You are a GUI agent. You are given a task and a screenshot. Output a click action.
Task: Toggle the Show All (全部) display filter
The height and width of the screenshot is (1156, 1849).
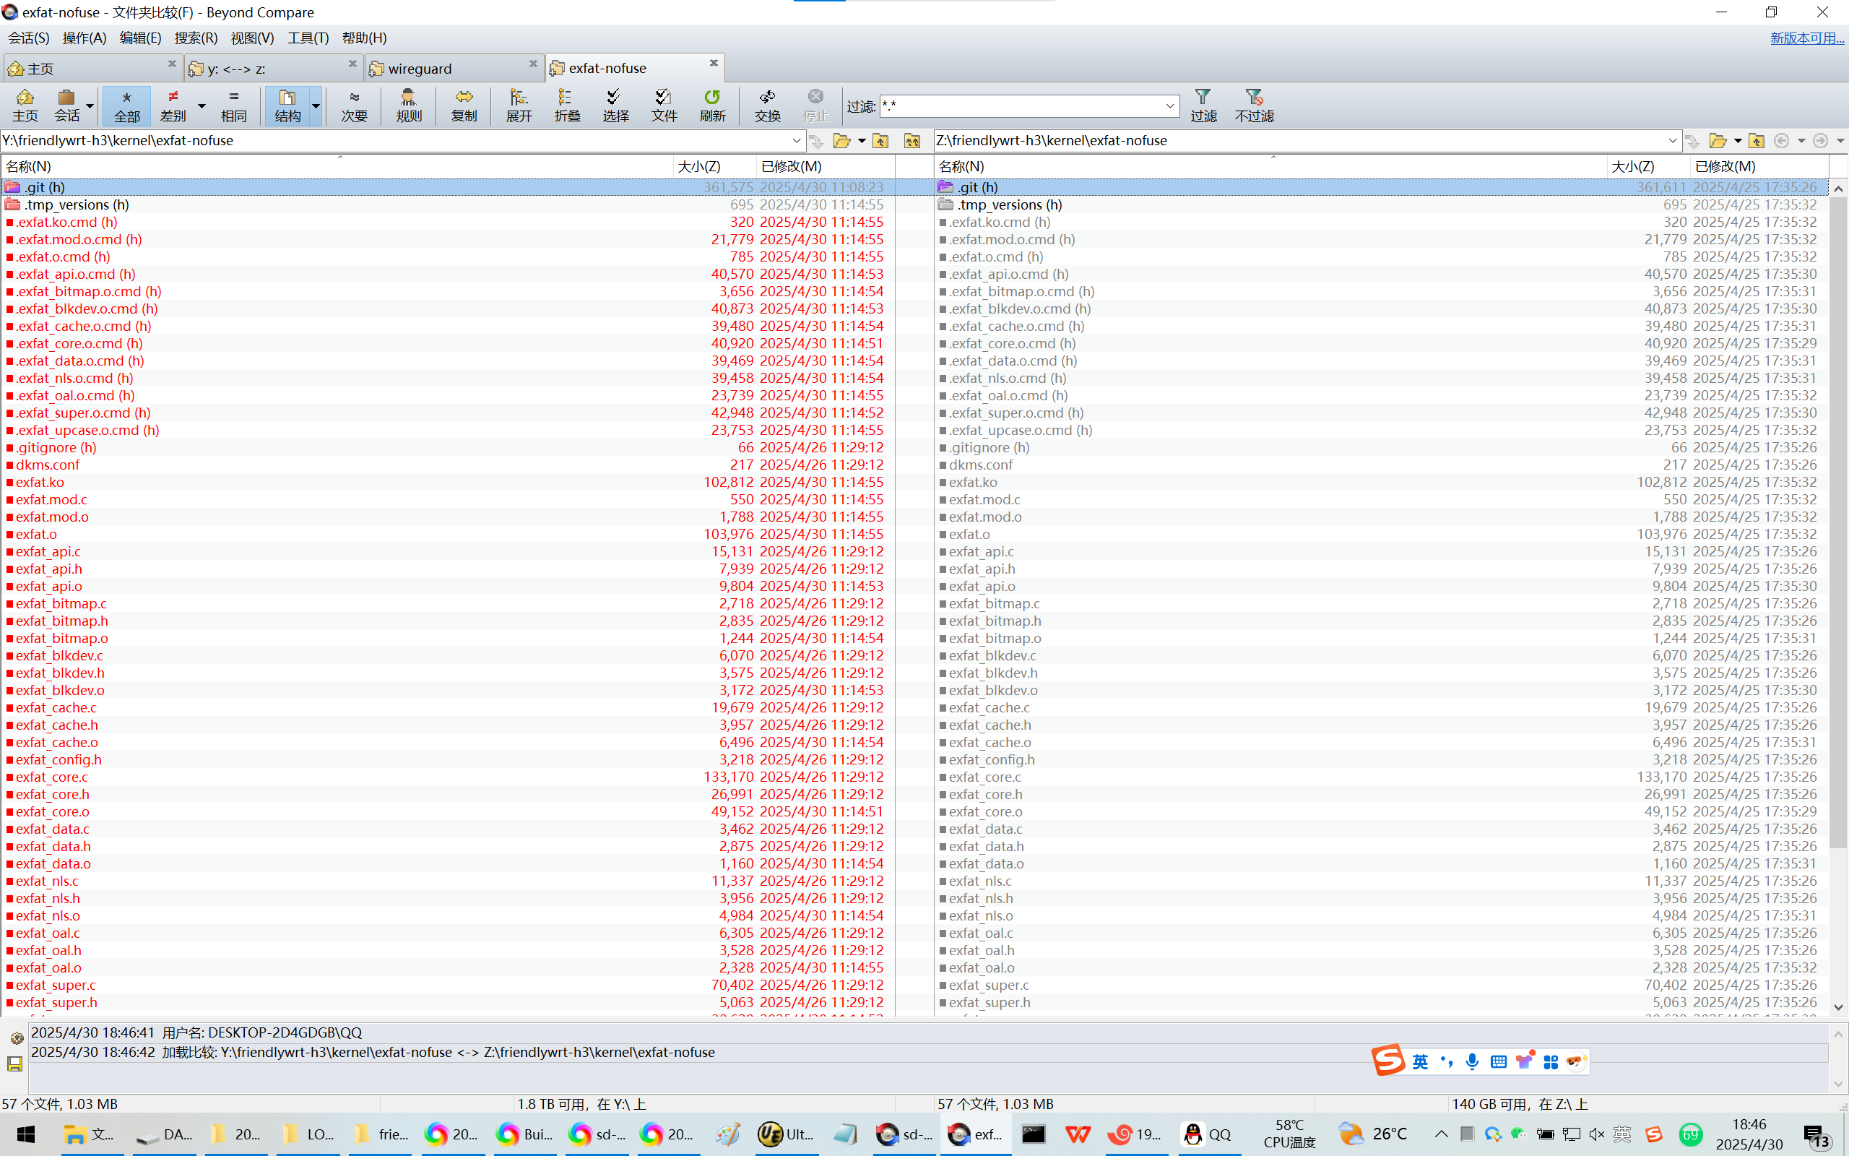[127, 105]
